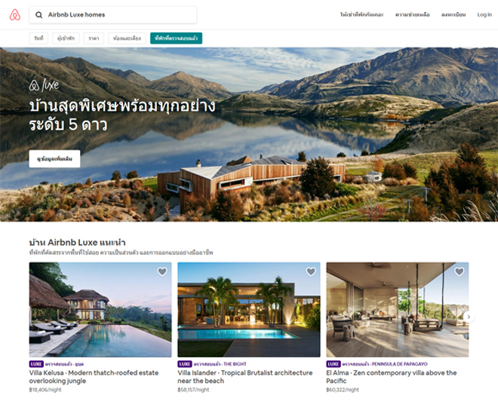Screen dimensions: 498x413
Task: Open the price filter dropdown
Action: [94, 38]
